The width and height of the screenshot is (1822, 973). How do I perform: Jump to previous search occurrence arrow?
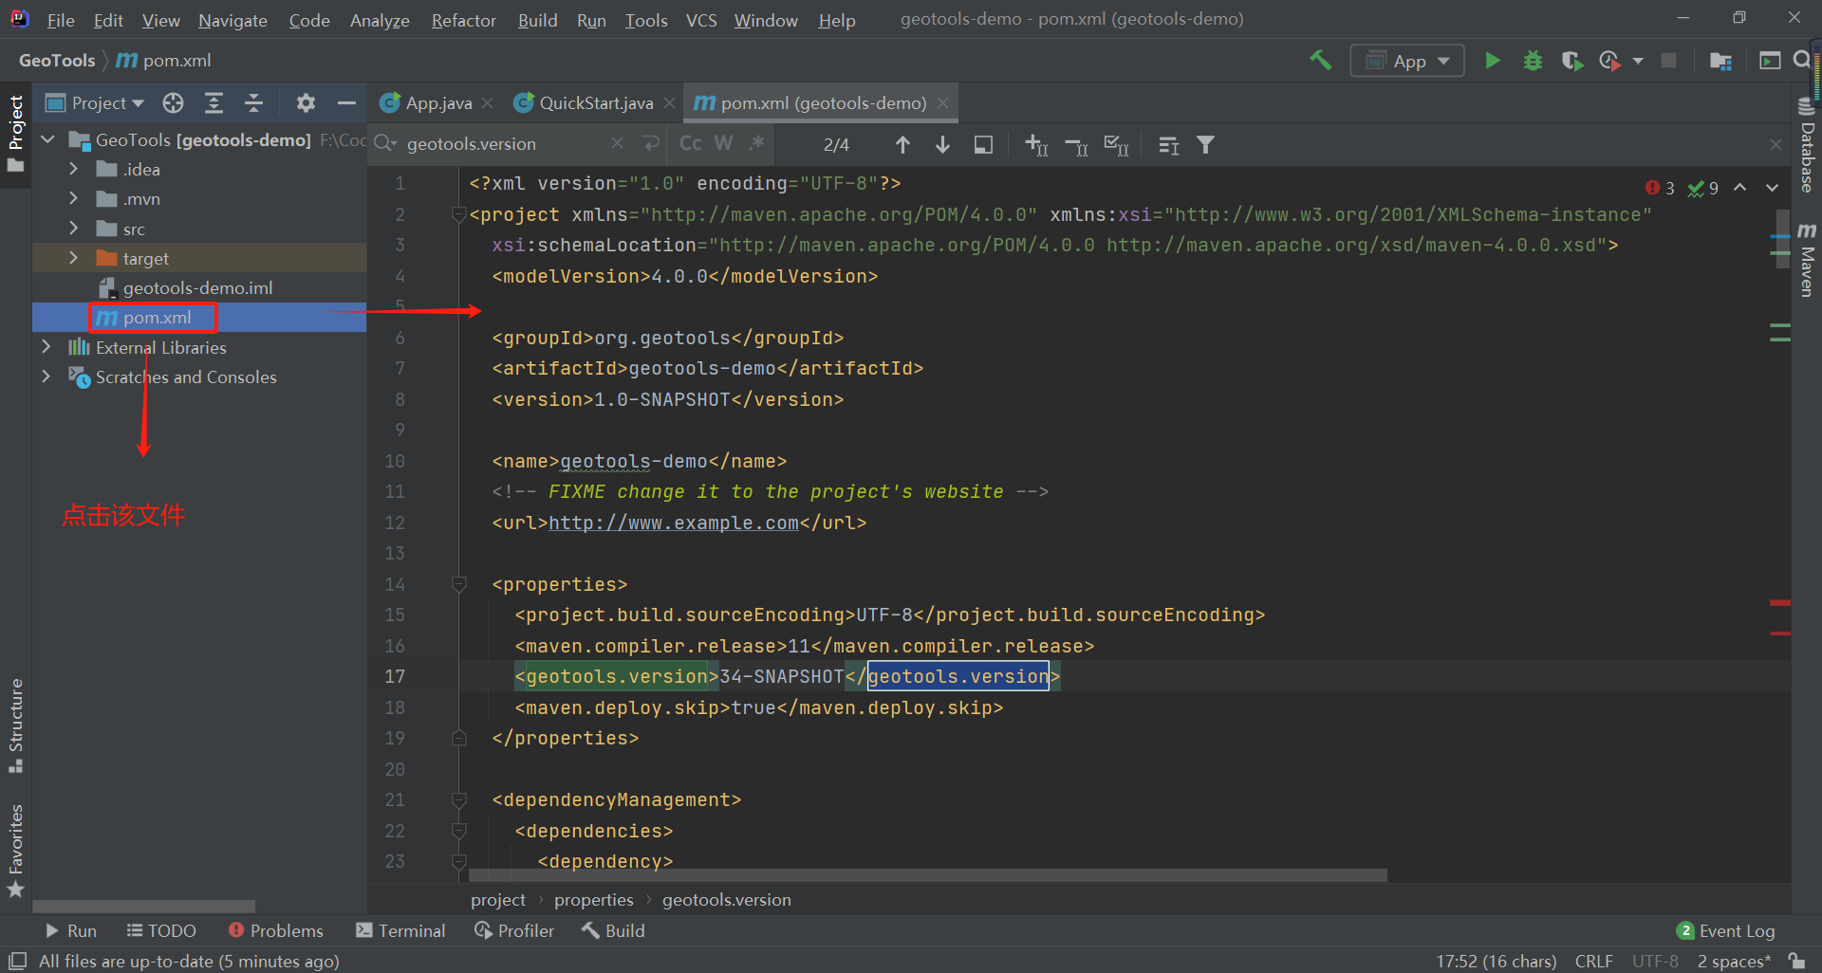[x=902, y=144]
